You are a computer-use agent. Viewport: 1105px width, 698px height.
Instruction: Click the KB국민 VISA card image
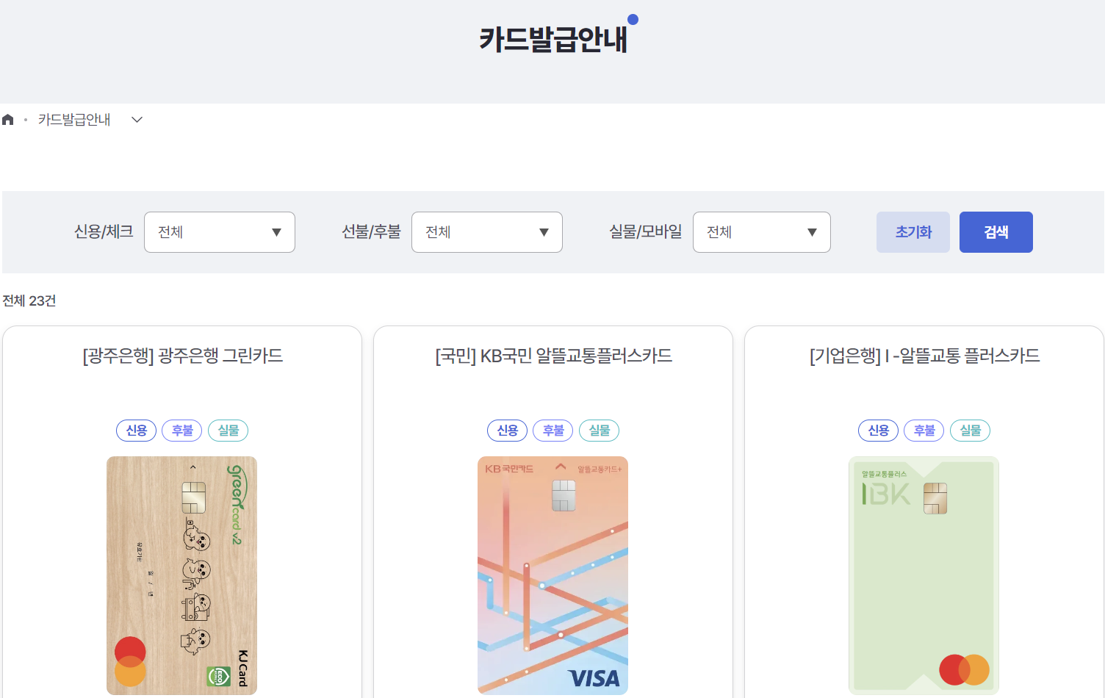click(x=552, y=576)
